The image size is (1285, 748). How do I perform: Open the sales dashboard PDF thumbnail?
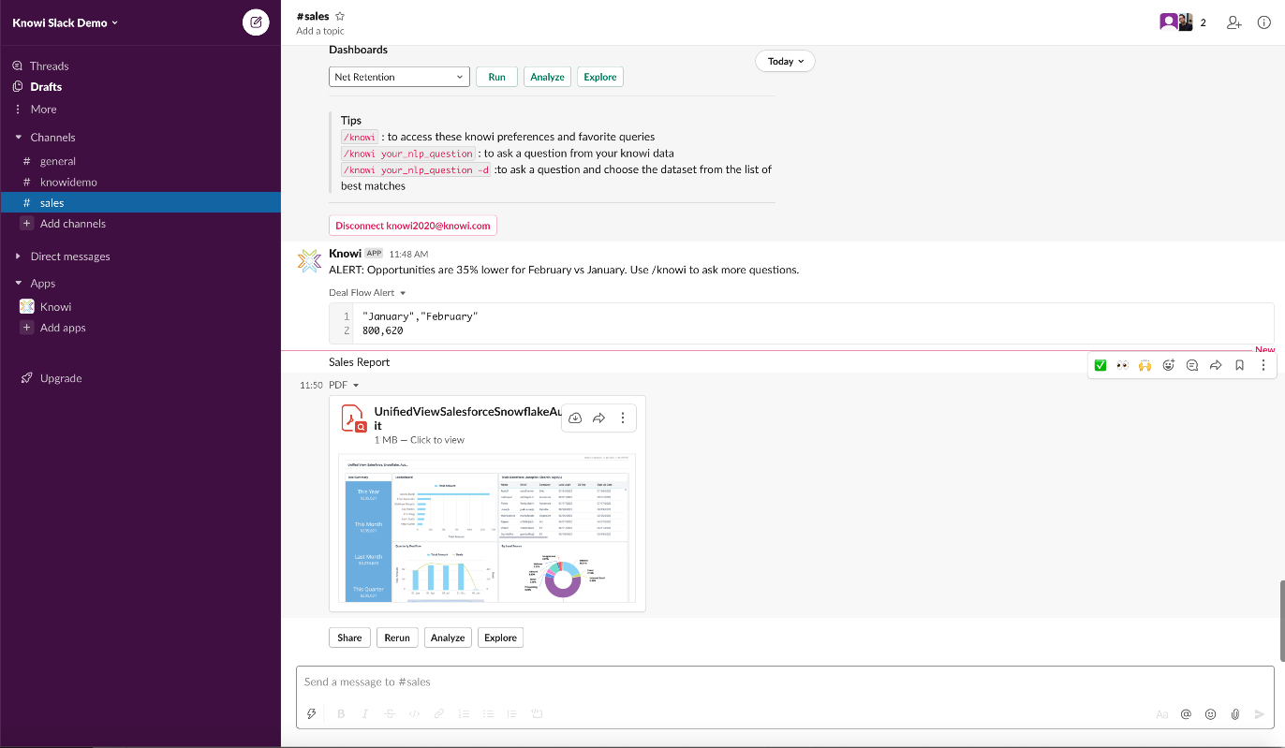coord(487,528)
